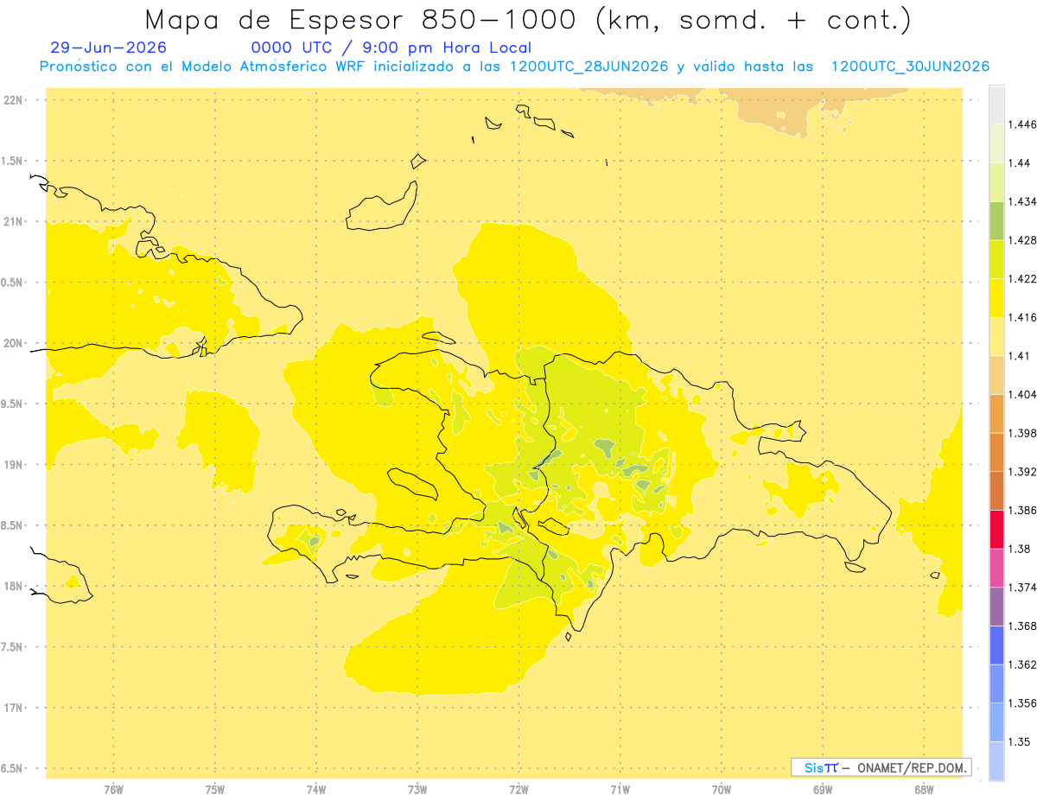1037x801 pixels.
Task: Click the legend value '1.356'
Action: pyautogui.click(x=1022, y=703)
